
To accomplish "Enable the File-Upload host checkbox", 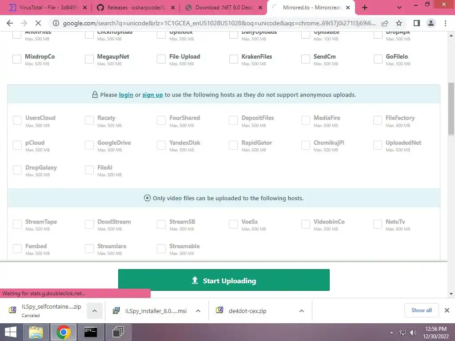I will [161, 59].
